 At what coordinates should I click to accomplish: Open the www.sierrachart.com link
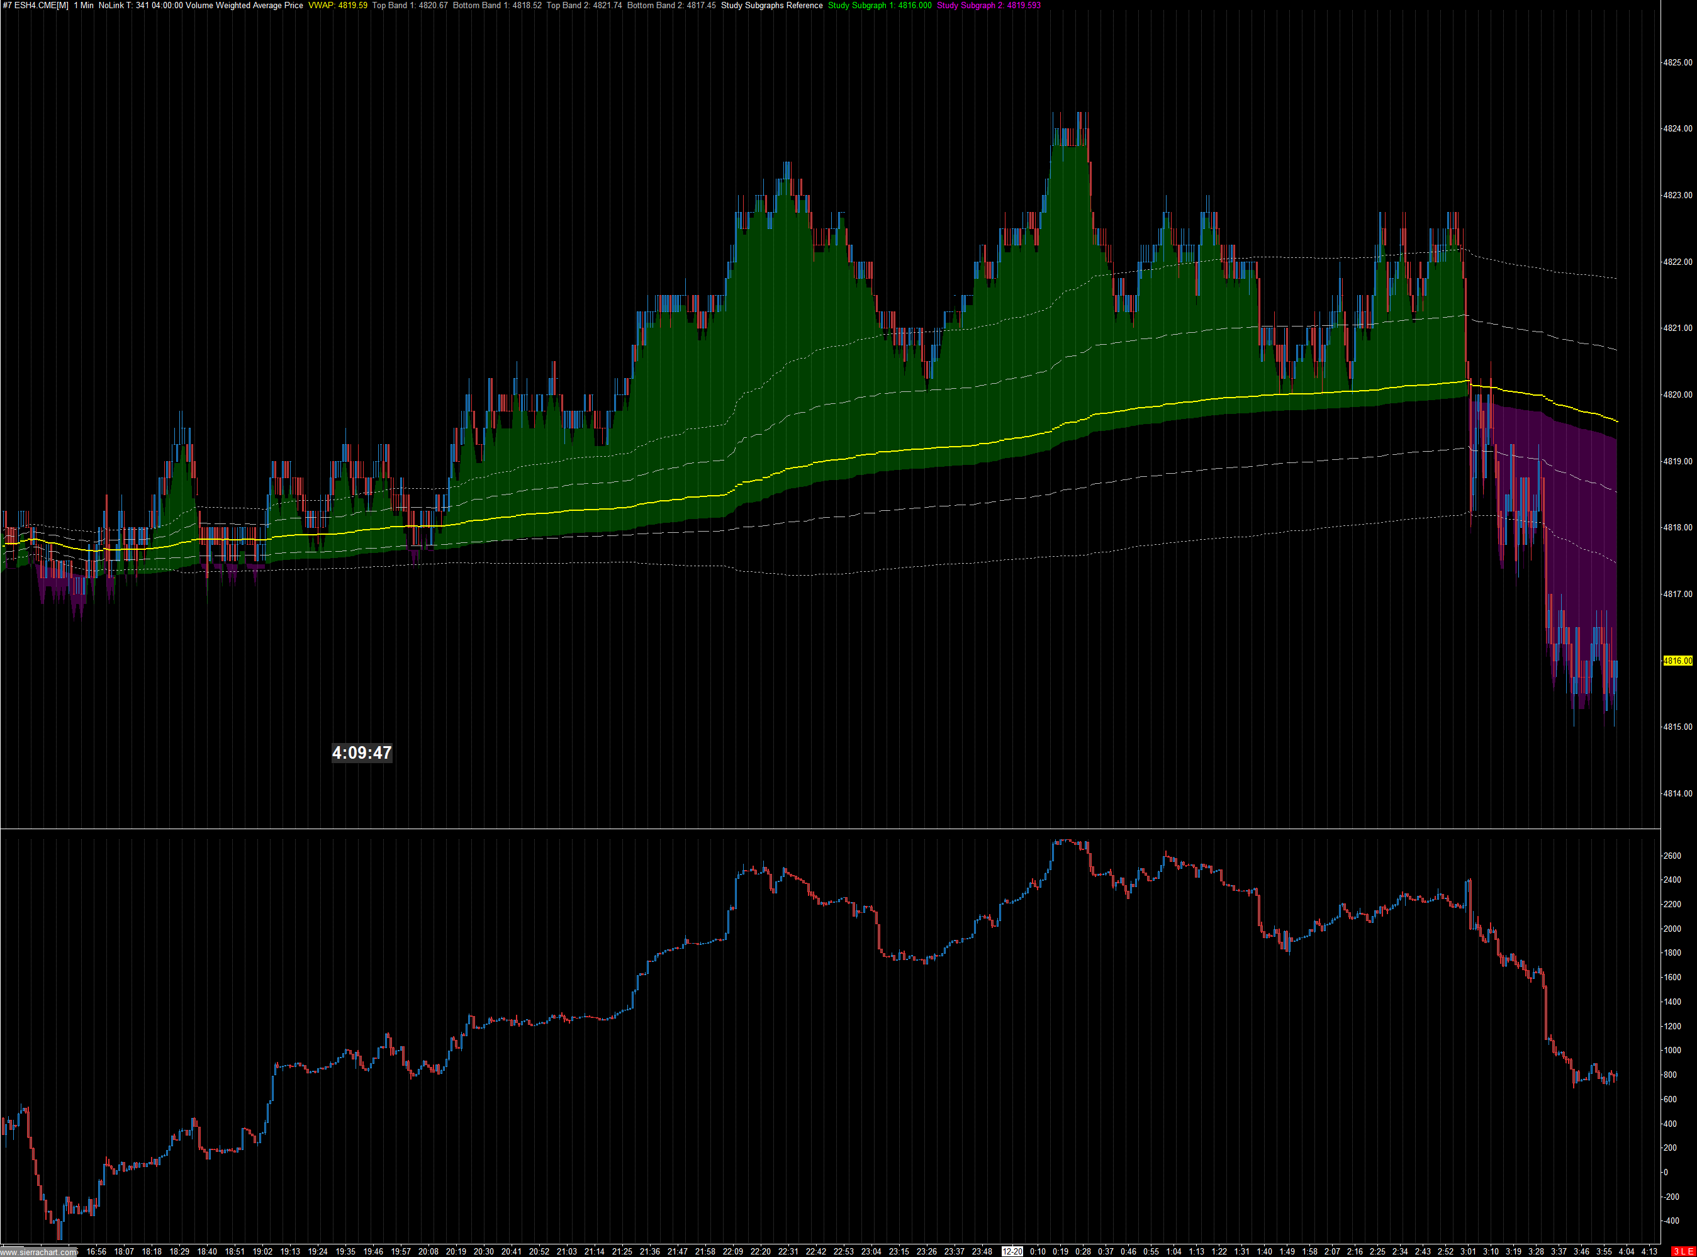pos(39,1253)
